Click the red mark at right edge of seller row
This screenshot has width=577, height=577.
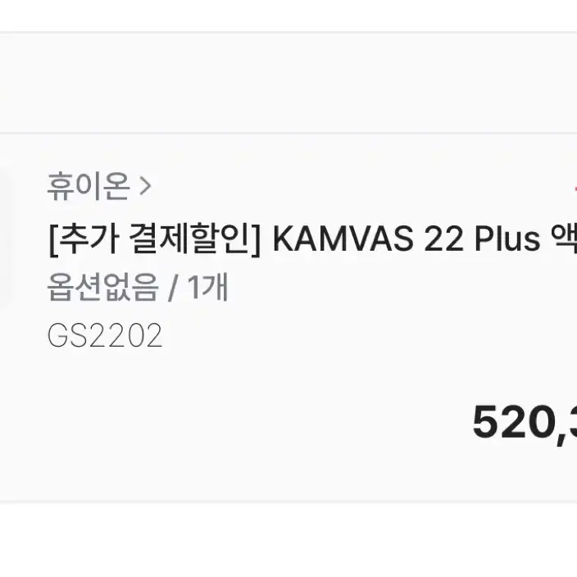point(575,189)
